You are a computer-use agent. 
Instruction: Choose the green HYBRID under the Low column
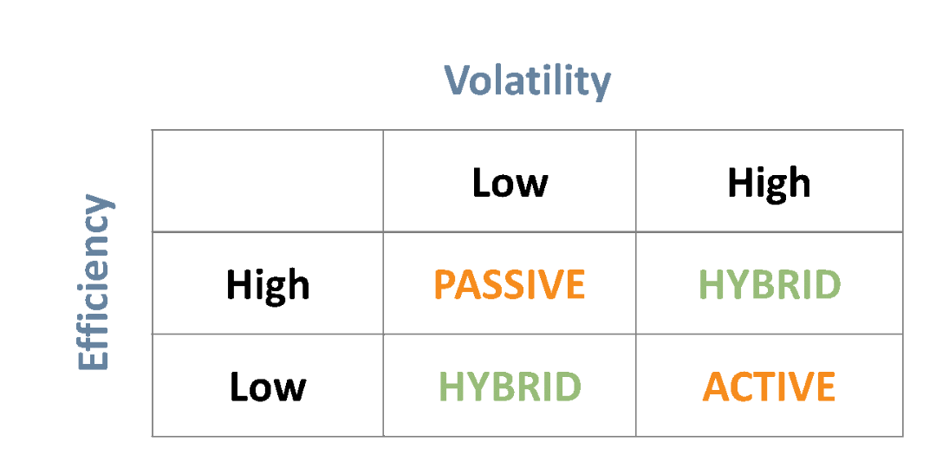(x=510, y=387)
